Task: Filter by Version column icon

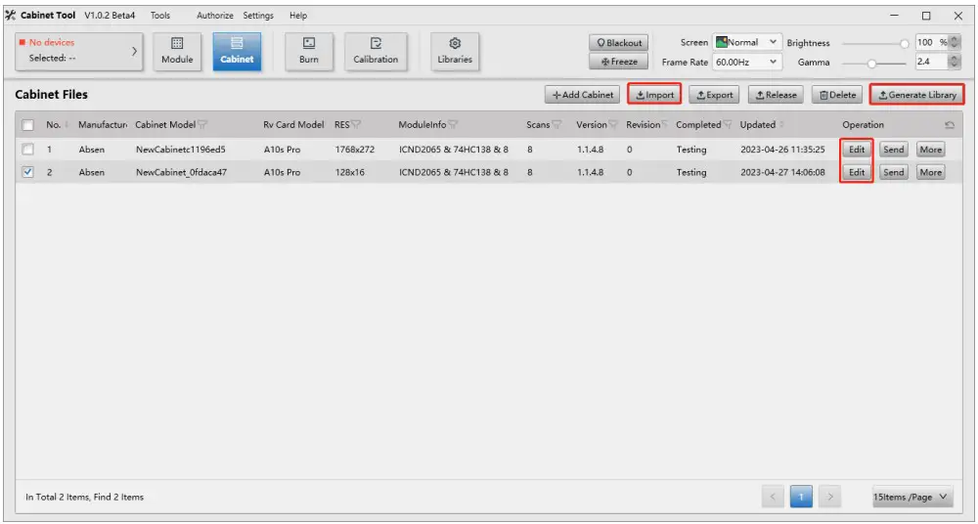Action: (x=612, y=125)
